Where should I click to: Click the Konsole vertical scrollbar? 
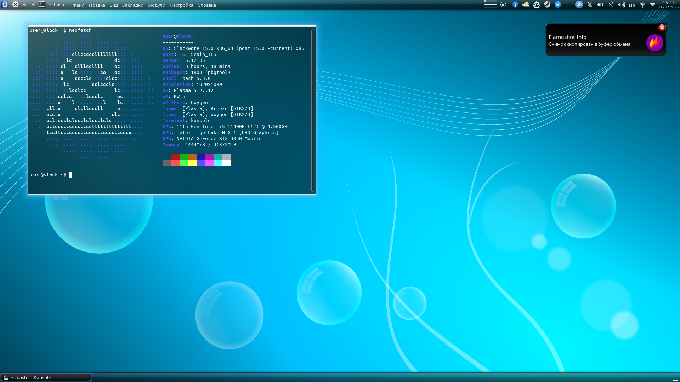(313, 110)
